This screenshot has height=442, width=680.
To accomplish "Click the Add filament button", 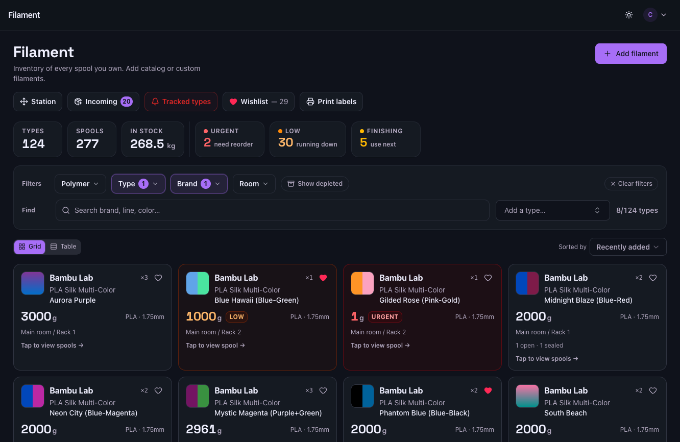I will (x=630, y=54).
